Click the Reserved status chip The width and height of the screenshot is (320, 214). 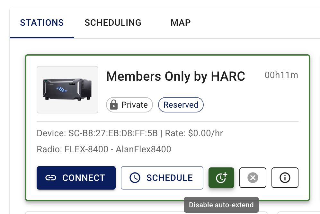point(181,105)
